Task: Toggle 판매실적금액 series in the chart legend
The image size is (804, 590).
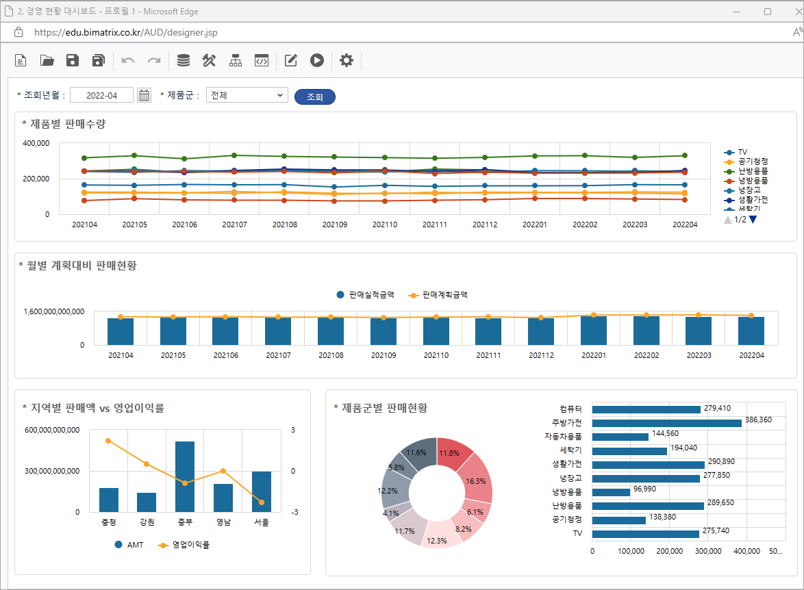Action: coord(366,295)
